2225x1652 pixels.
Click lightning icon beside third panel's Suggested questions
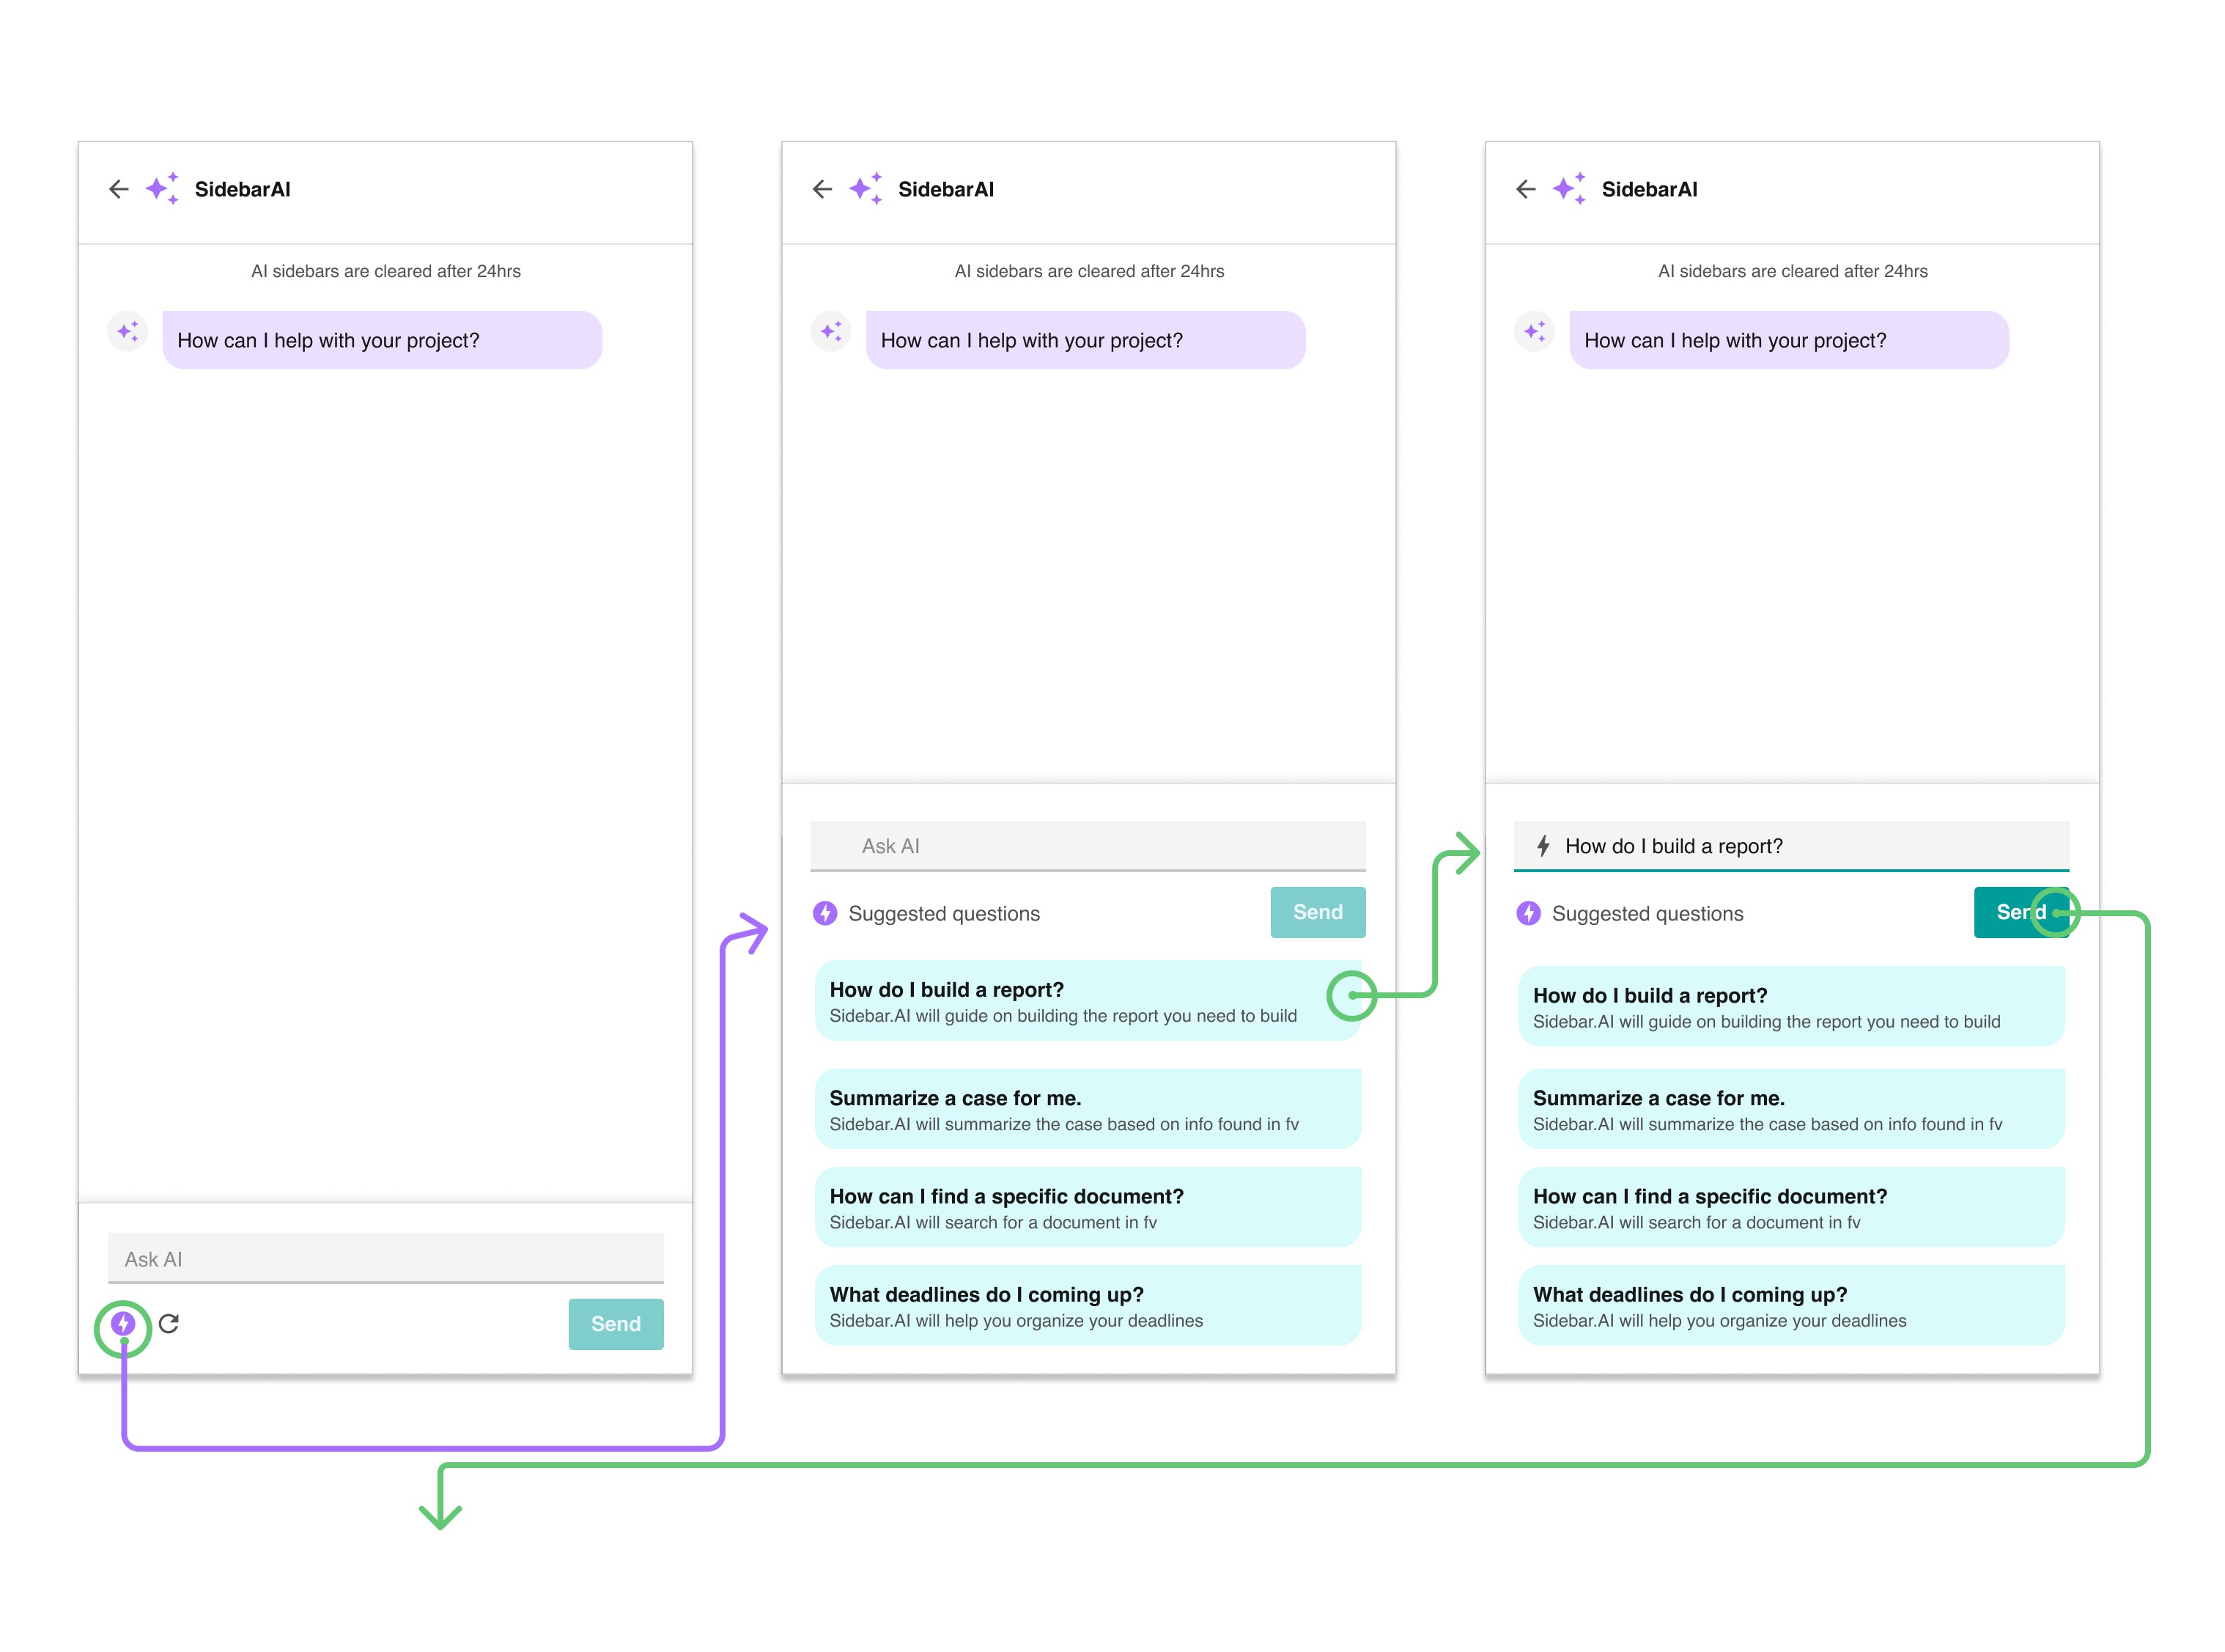point(1528,913)
